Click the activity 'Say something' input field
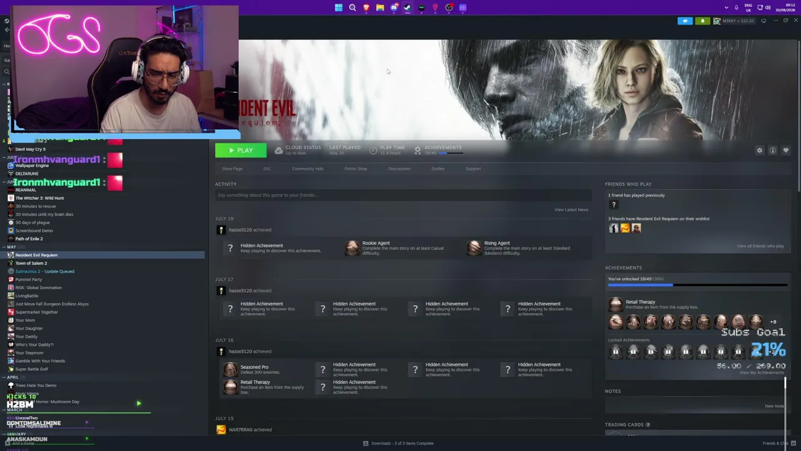Image resolution: width=801 pixels, height=451 pixels. tap(402, 195)
